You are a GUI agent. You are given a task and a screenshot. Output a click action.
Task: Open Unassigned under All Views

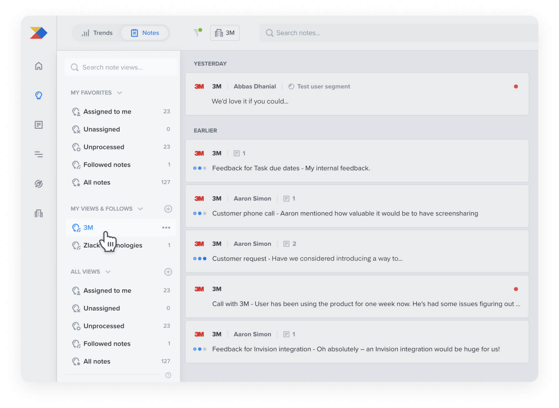(x=121, y=308)
